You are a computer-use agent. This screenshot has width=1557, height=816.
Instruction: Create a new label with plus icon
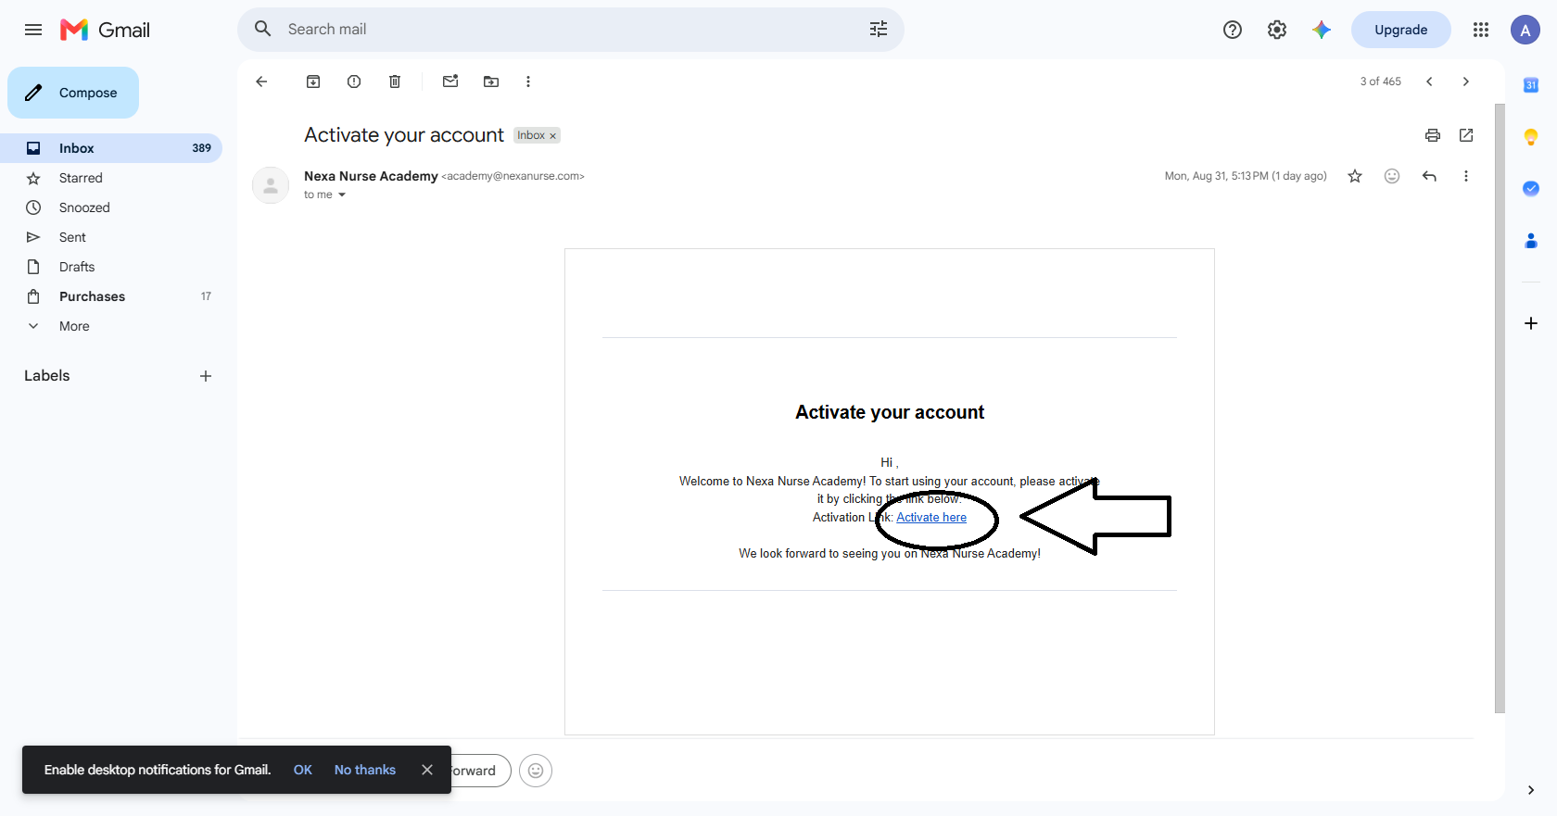(206, 376)
